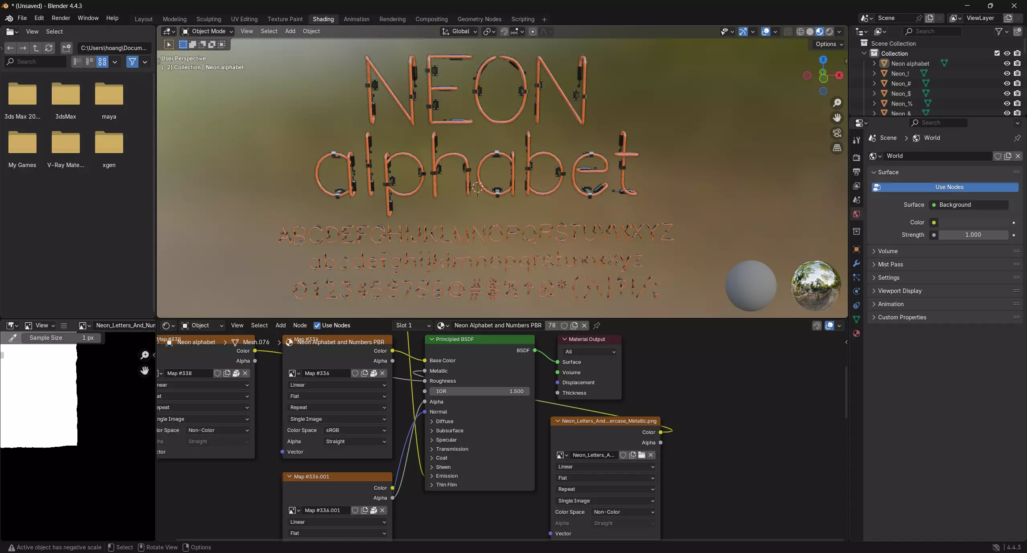Uncheck Use Nodes in node editor
Screen dimensions: 1027x553
click(317, 325)
